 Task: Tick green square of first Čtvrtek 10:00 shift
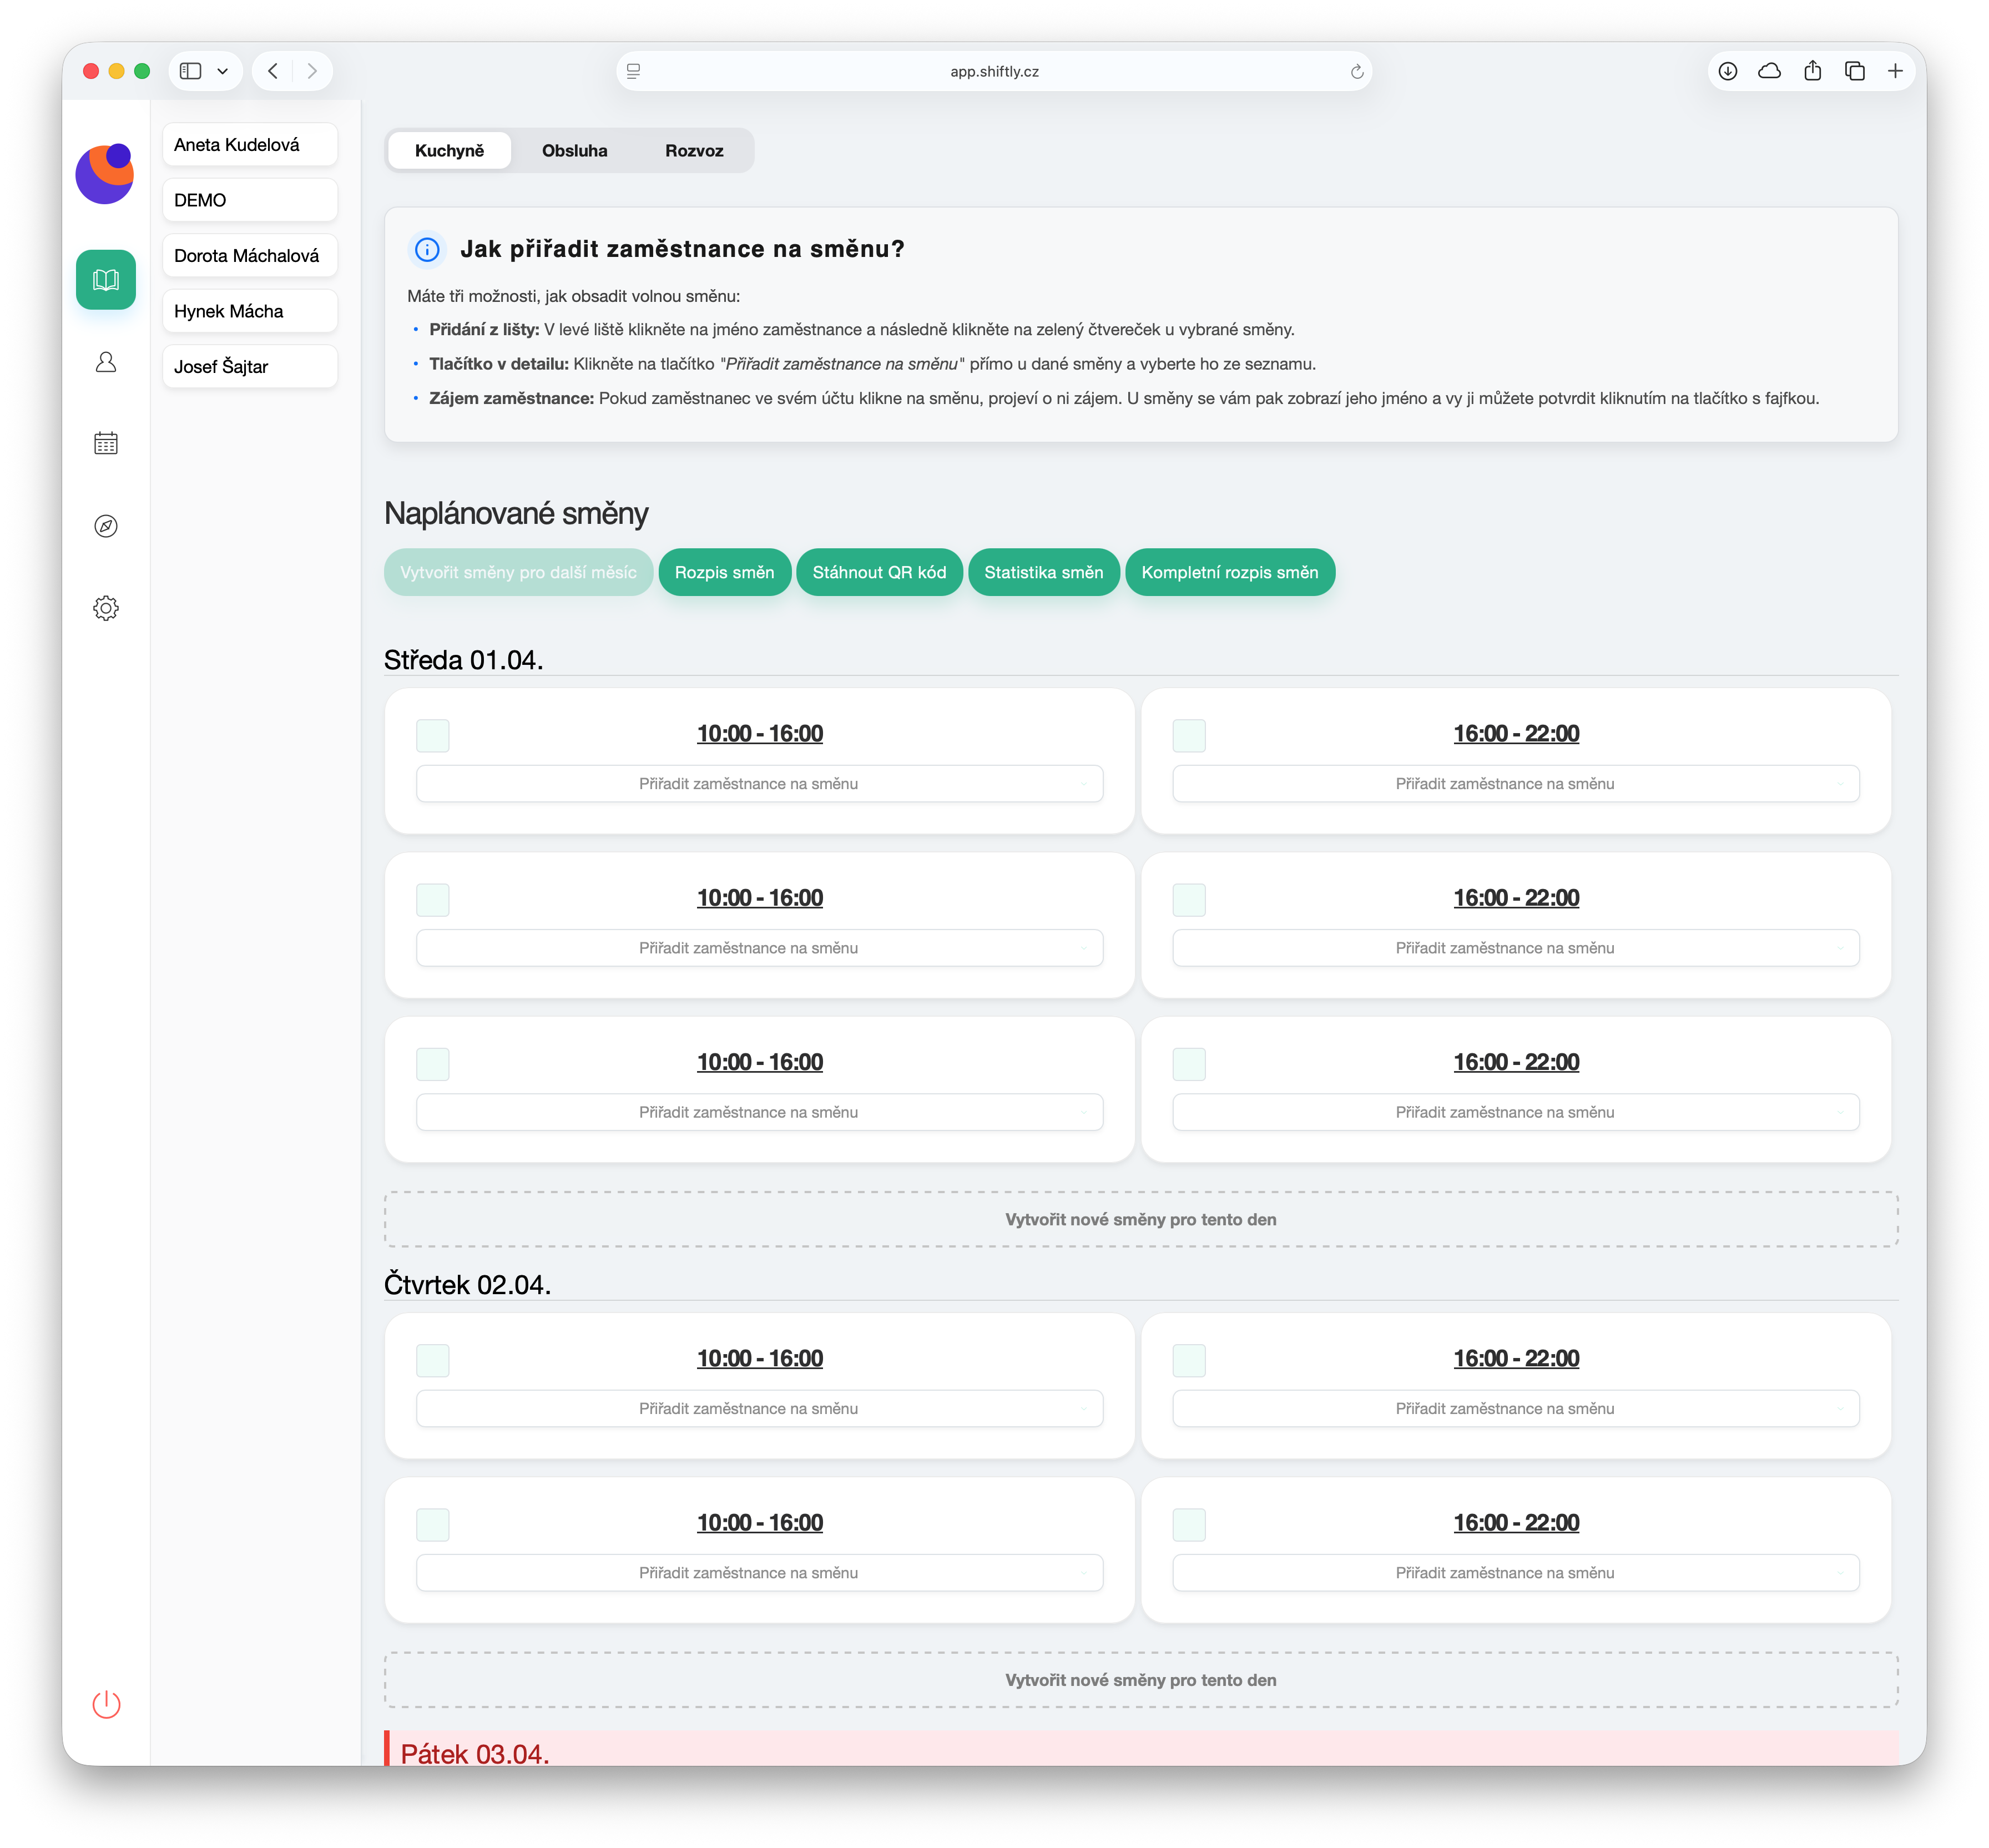(x=433, y=1360)
